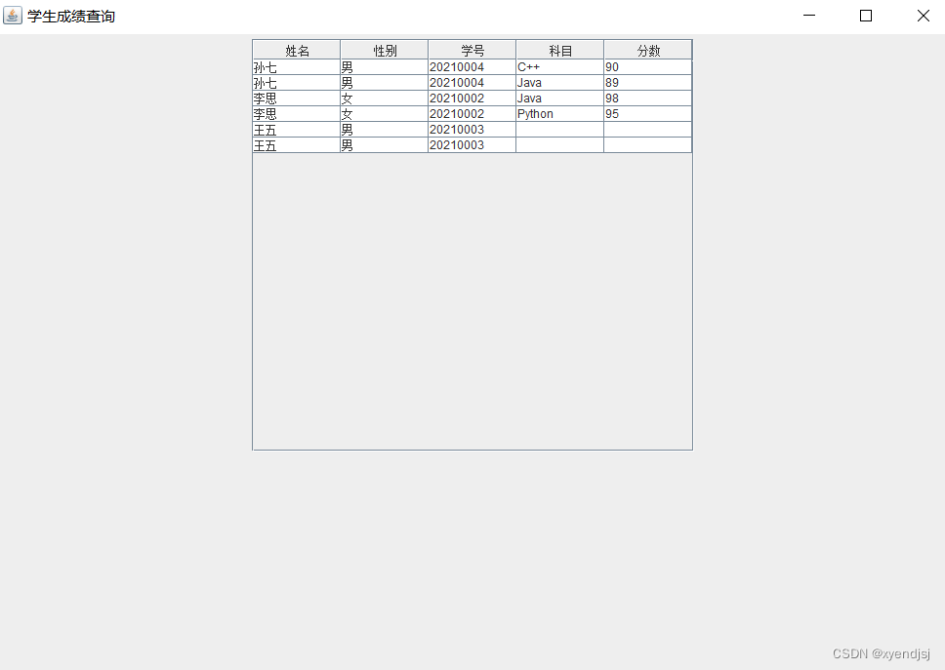Select the 女 cell in the Java 98 row
The height and width of the screenshot is (670, 945).
pos(385,99)
